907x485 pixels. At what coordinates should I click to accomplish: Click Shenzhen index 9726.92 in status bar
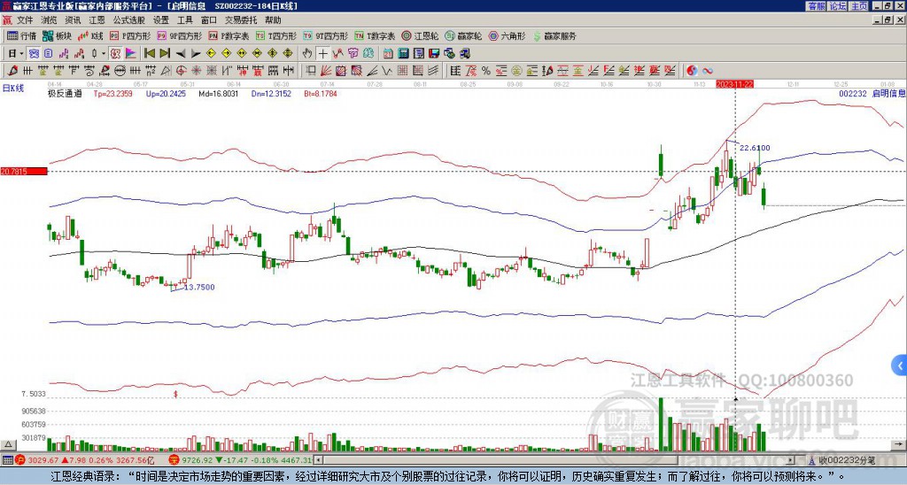[x=198, y=460]
